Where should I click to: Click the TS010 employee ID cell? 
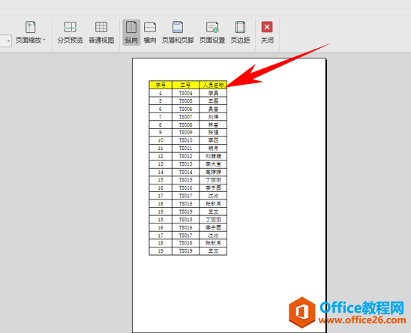pos(185,140)
